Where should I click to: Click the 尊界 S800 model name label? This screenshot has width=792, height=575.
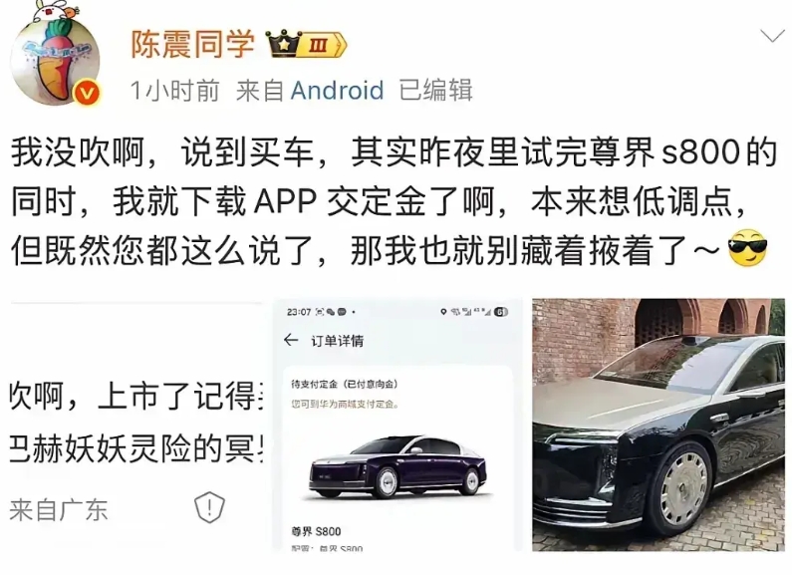point(316,531)
